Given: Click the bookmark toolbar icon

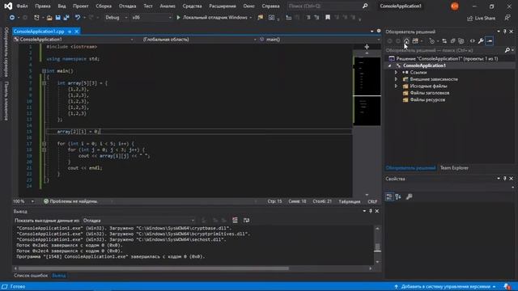Looking at the screenshot, I should pyautogui.click(x=328, y=18).
